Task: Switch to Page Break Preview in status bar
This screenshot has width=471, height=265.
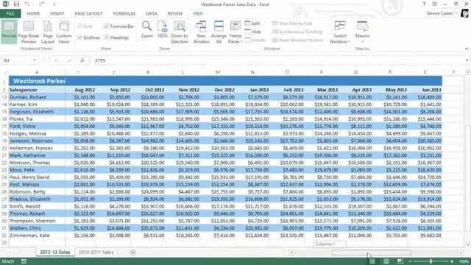Action: pos(400,261)
